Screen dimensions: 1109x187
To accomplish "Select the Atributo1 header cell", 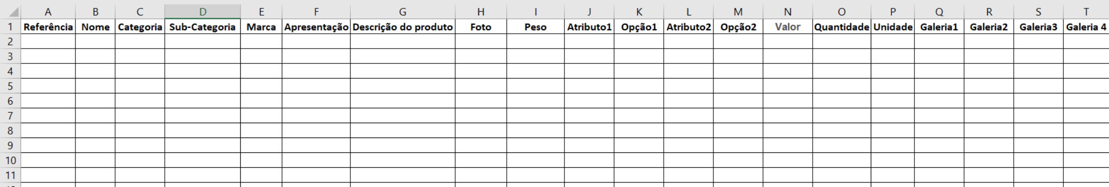I will 589,27.
